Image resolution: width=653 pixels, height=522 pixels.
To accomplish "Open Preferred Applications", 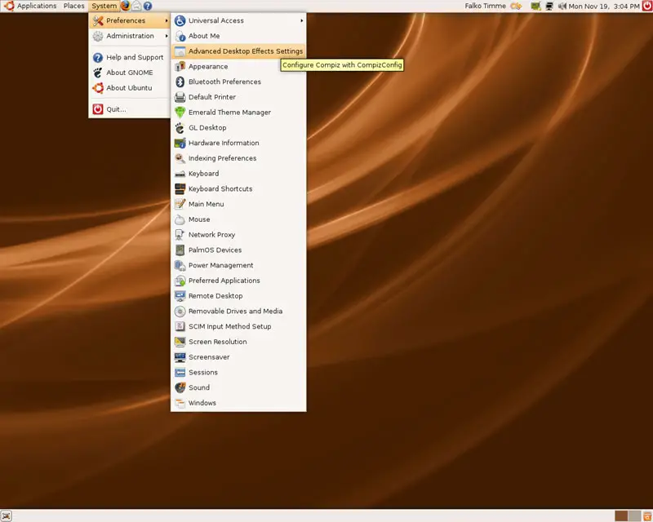I will [238, 281].
